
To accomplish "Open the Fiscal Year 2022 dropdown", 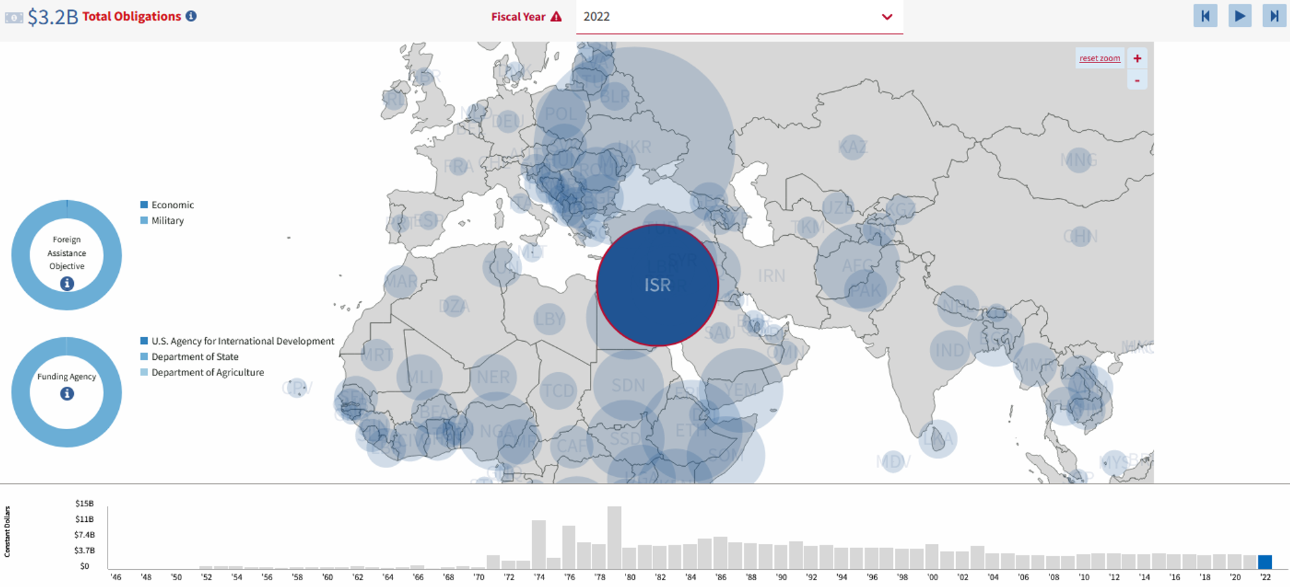I will [739, 17].
